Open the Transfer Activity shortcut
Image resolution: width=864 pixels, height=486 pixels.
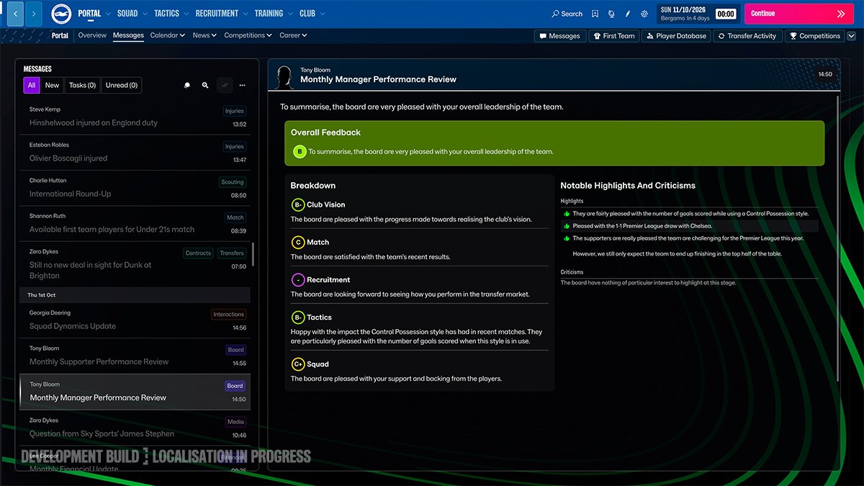pos(747,36)
